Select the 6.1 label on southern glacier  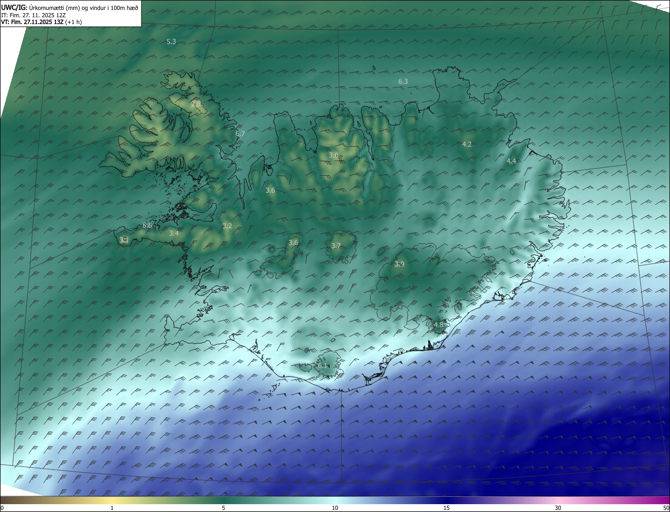(x=322, y=365)
